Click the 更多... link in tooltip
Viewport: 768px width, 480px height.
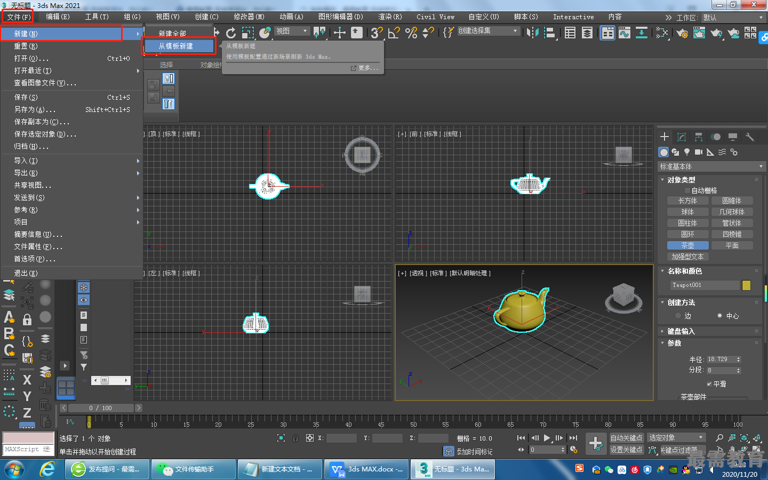368,68
